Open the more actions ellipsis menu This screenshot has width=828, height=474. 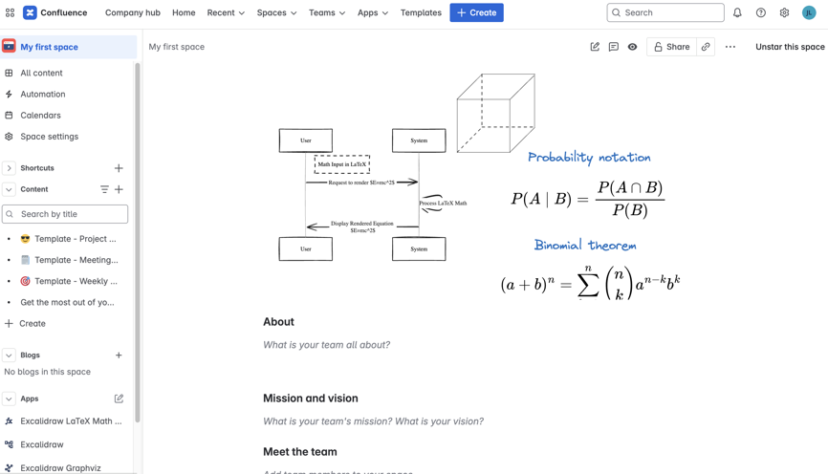(x=730, y=47)
